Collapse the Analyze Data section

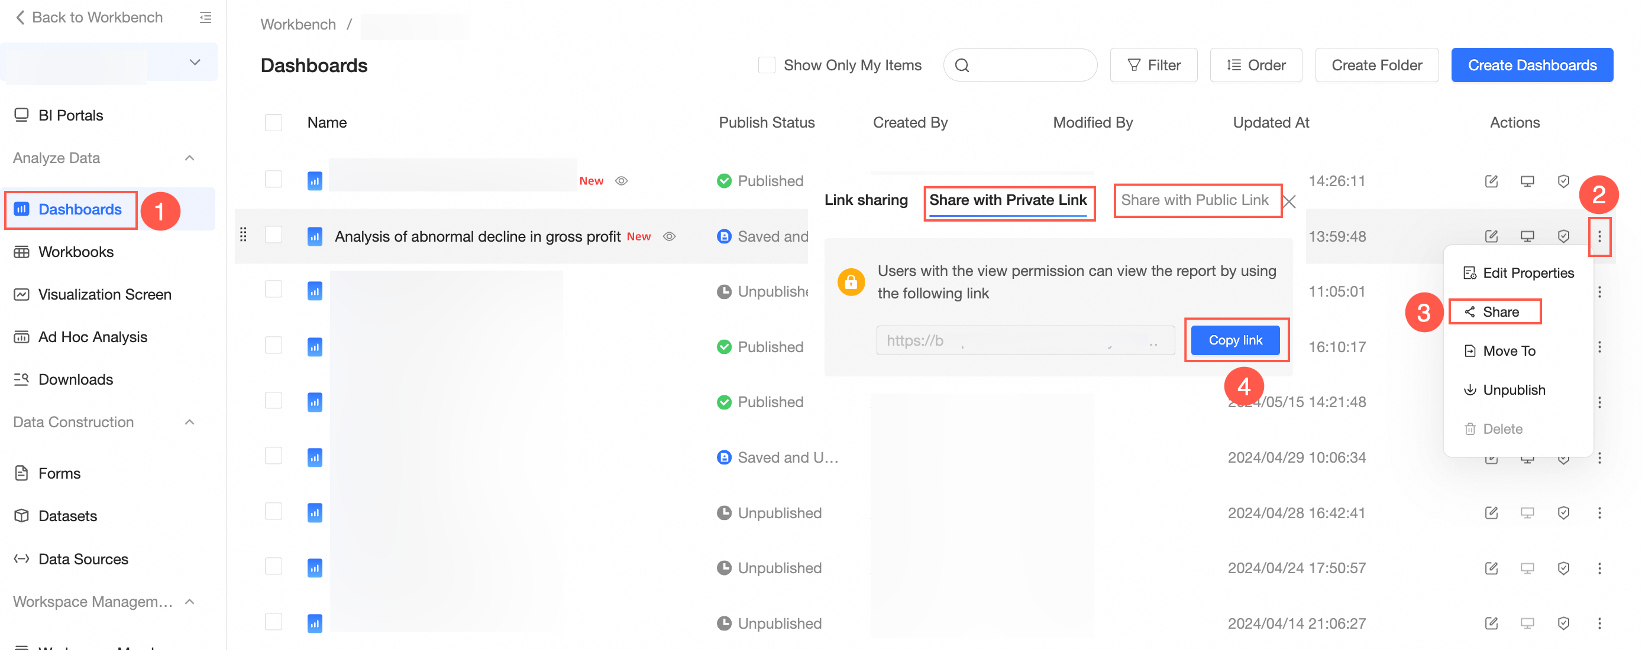[x=189, y=157]
